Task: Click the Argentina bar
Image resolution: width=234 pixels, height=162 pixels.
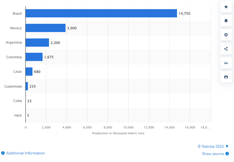Action: pyautogui.click(x=37, y=42)
